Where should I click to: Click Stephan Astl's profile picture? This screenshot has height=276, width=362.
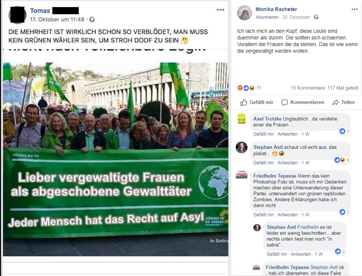[242, 147]
